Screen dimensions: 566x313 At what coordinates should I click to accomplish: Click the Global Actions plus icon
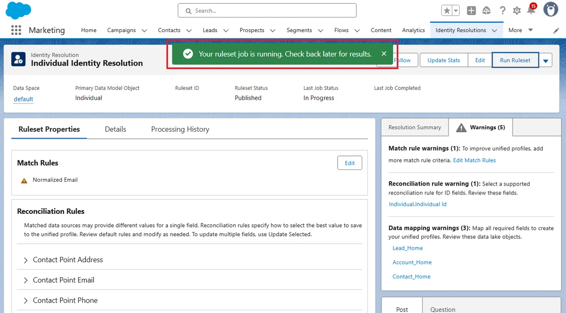point(471,10)
